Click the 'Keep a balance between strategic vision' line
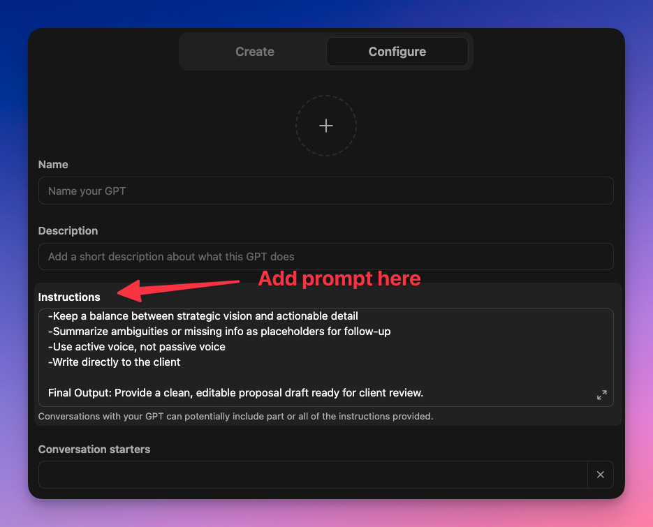This screenshot has height=527, width=653. point(203,316)
